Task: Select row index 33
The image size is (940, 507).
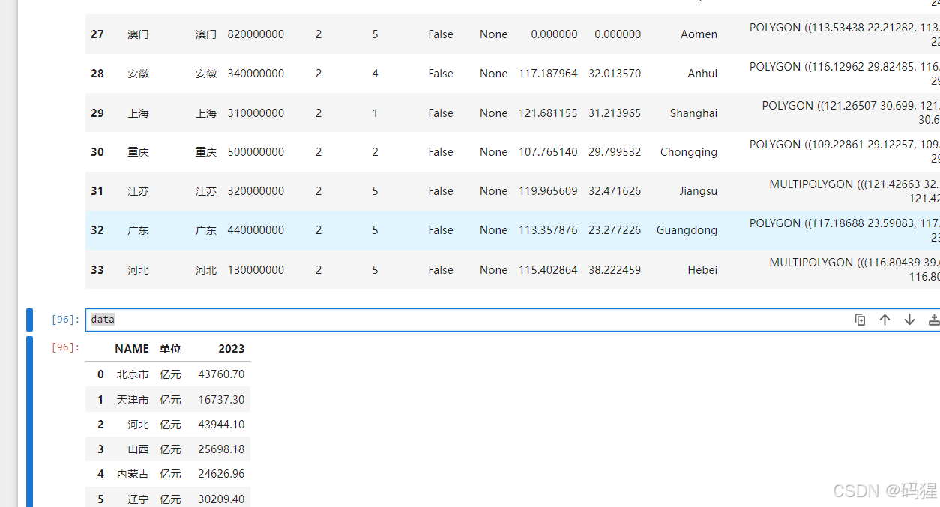Action: click(x=97, y=270)
